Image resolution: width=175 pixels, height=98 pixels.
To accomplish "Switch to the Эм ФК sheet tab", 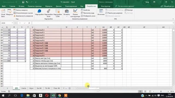I will click(x=39, y=88).
